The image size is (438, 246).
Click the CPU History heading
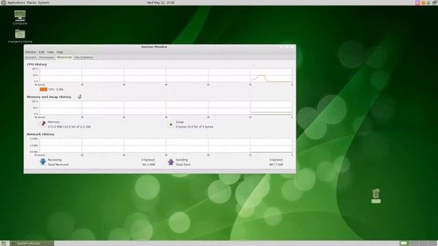[37, 64]
